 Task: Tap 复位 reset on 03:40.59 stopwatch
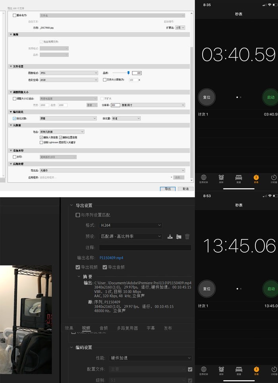click(x=207, y=97)
